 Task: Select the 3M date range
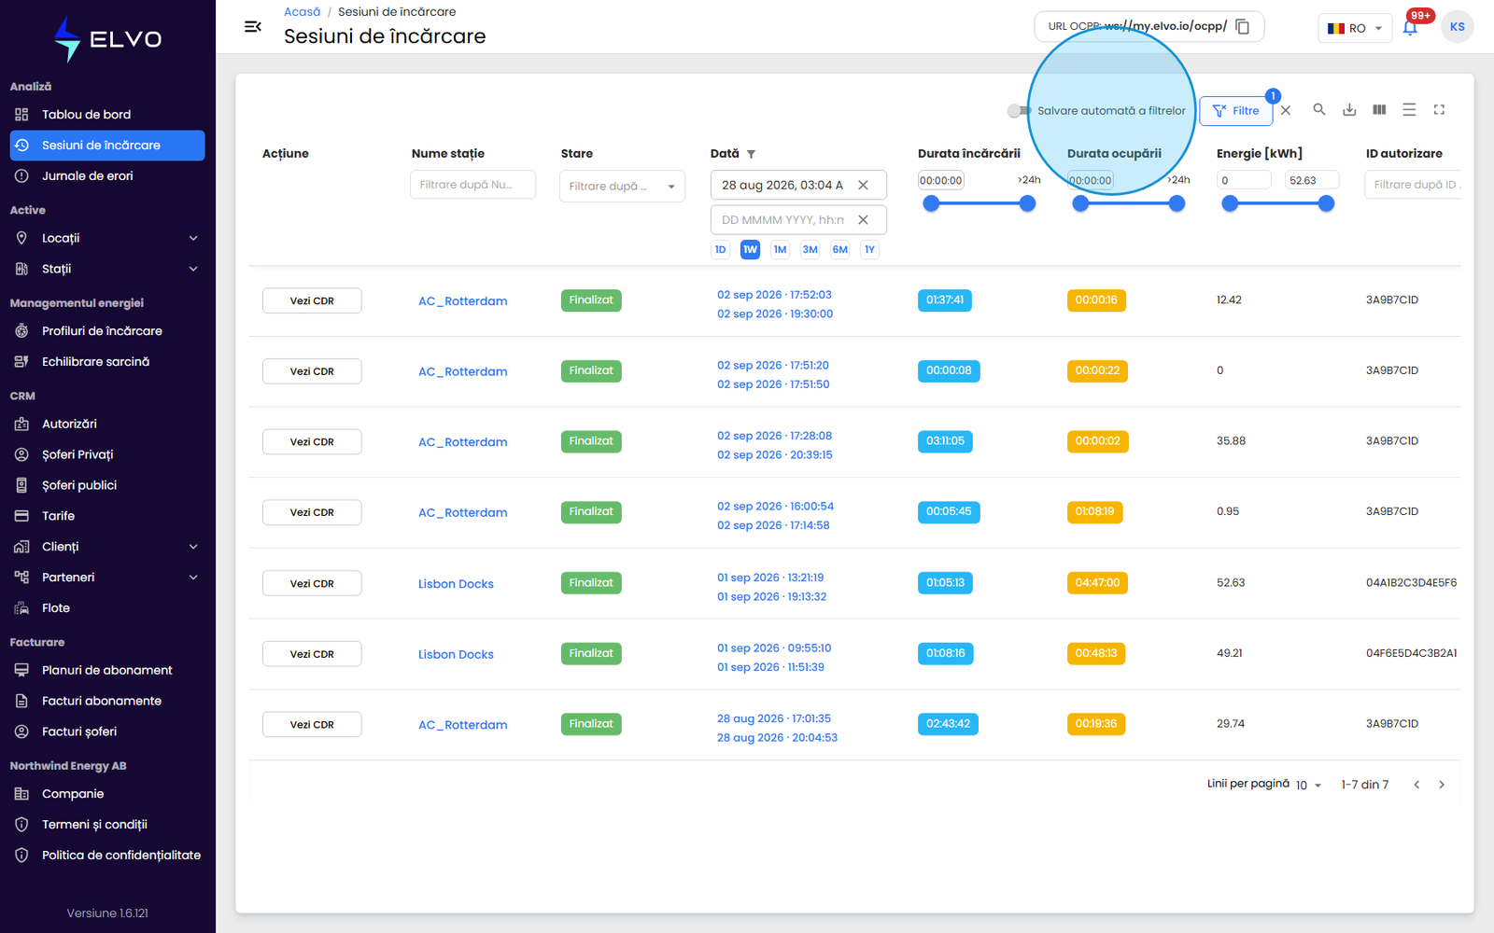pyautogui.click(x=810, y=249)
